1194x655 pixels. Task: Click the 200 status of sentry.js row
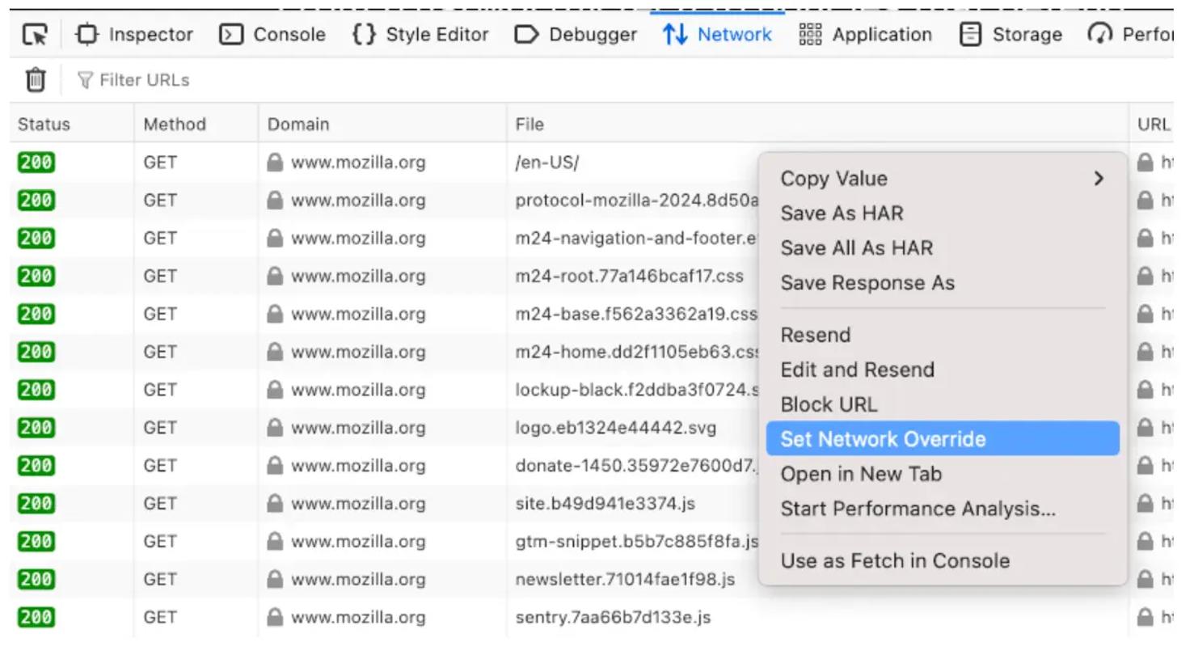(x=36, y=619)
